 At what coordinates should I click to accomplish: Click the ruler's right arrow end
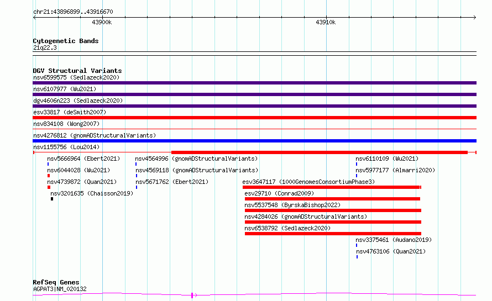point(475,17)
